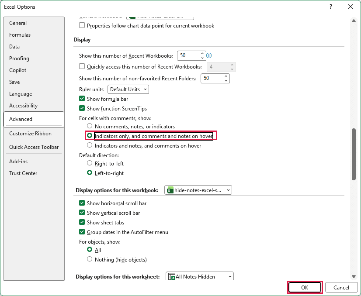This screenshot has width=361, height=296.
Task: Open the Add-ins category
Action: coord(34,162)
